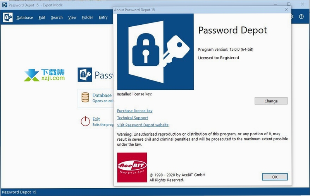Open the Entry menu
The image size is (310, 196).
point(103,17)
